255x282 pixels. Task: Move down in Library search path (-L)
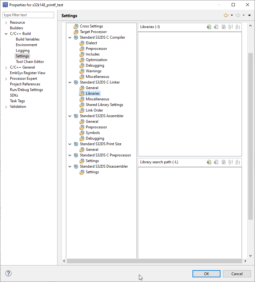pos(237,162)
